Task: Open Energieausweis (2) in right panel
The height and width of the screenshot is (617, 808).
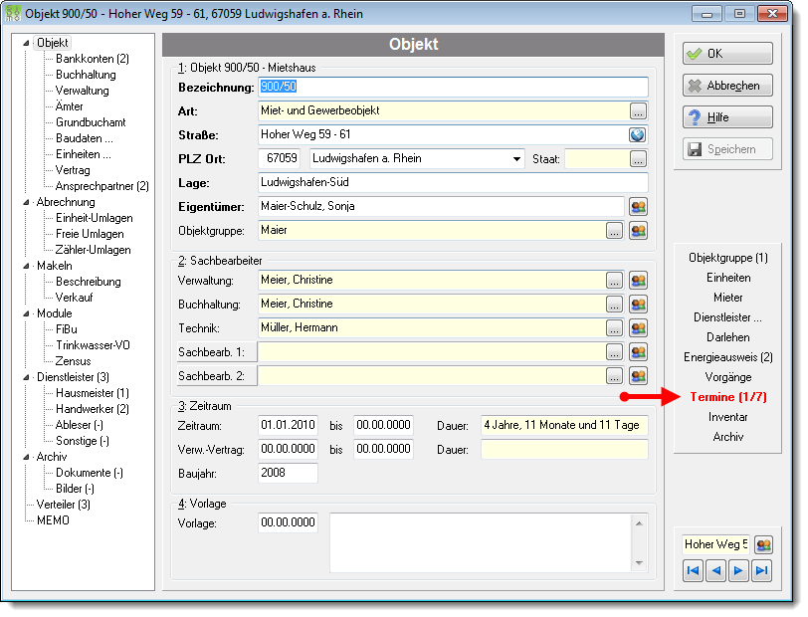Action: tap(728, 357)
